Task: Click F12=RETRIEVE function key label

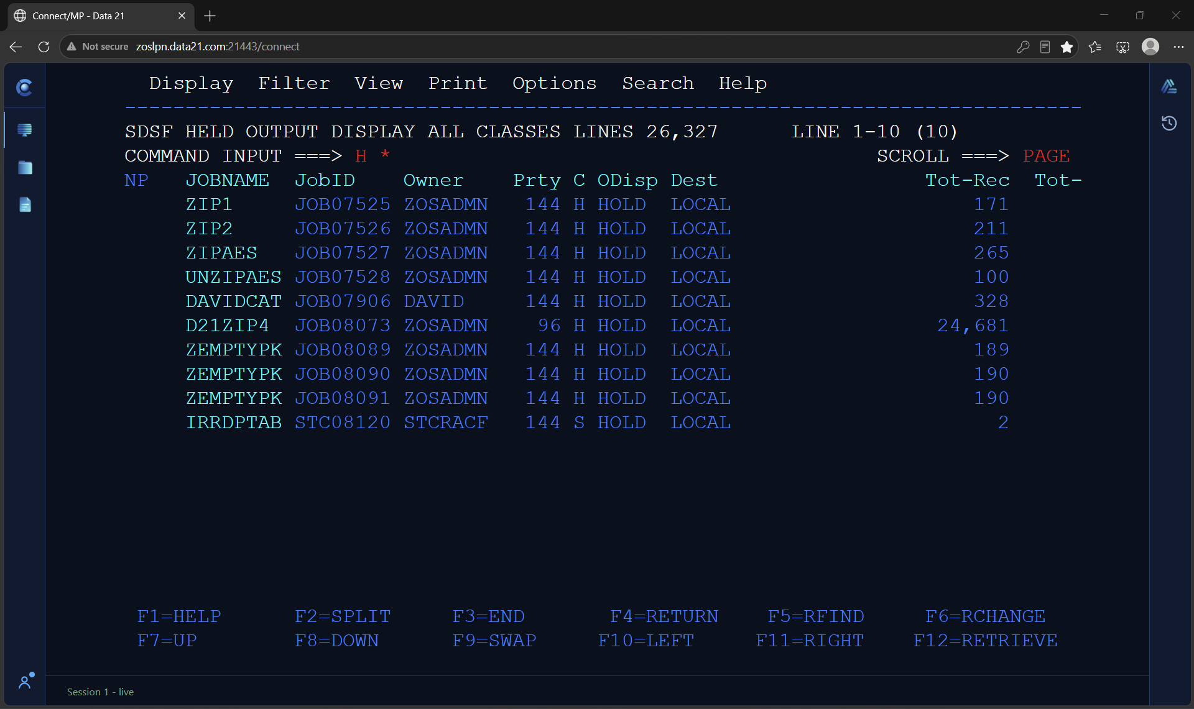Action: coord(986,641)
